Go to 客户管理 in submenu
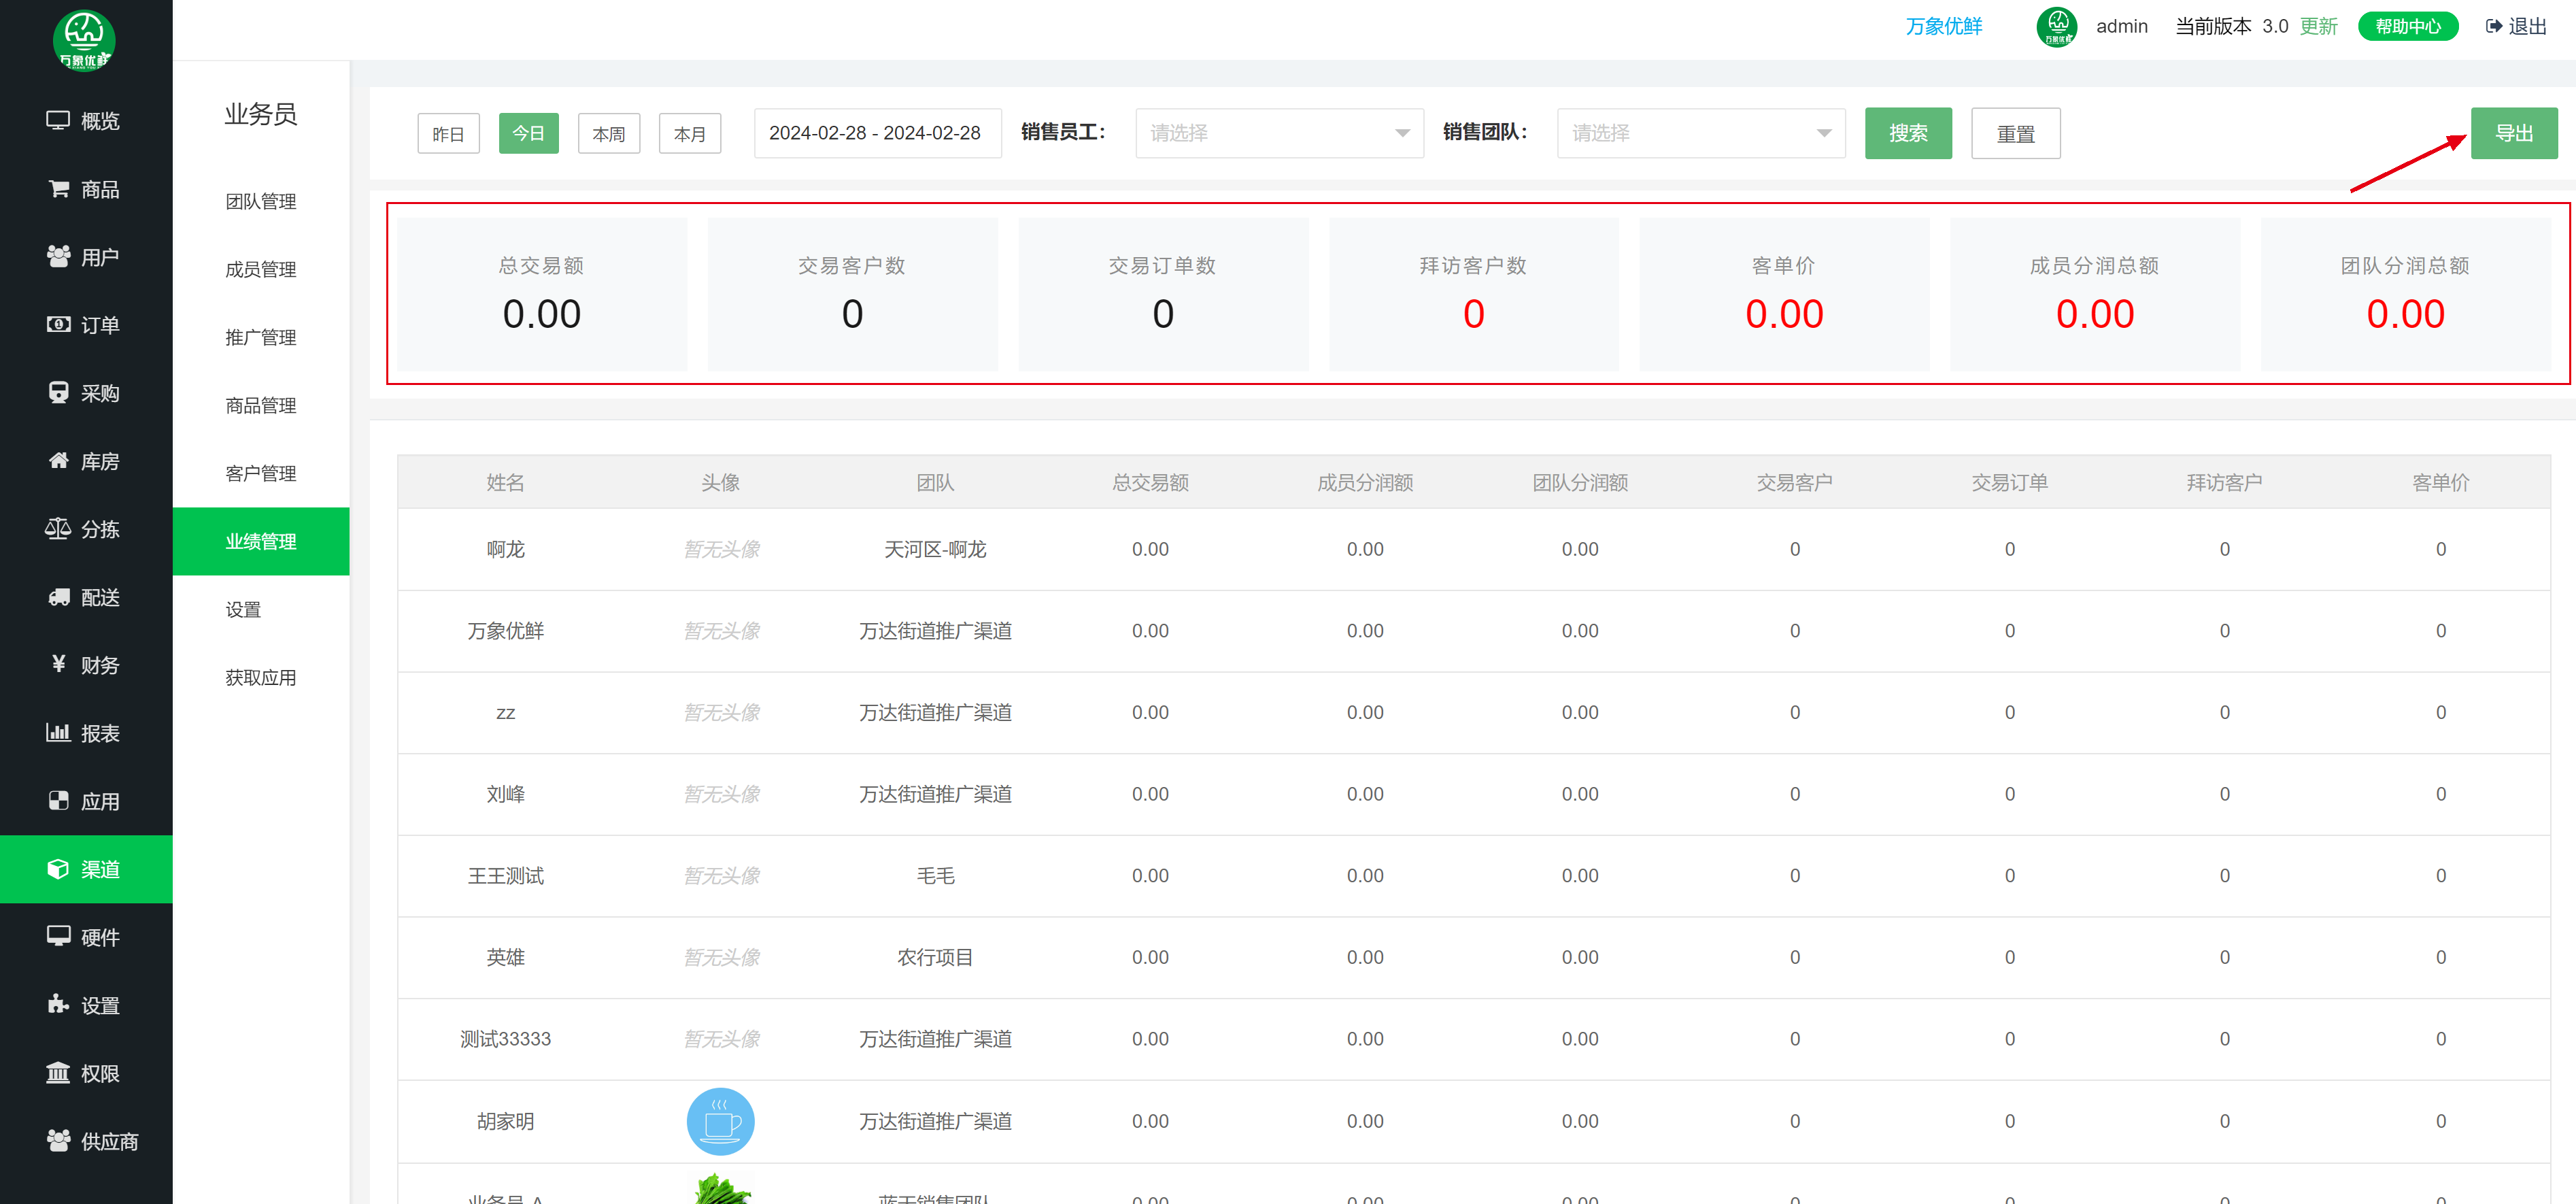Viewport: 2576px width, 1204px height. click(260, 473)
